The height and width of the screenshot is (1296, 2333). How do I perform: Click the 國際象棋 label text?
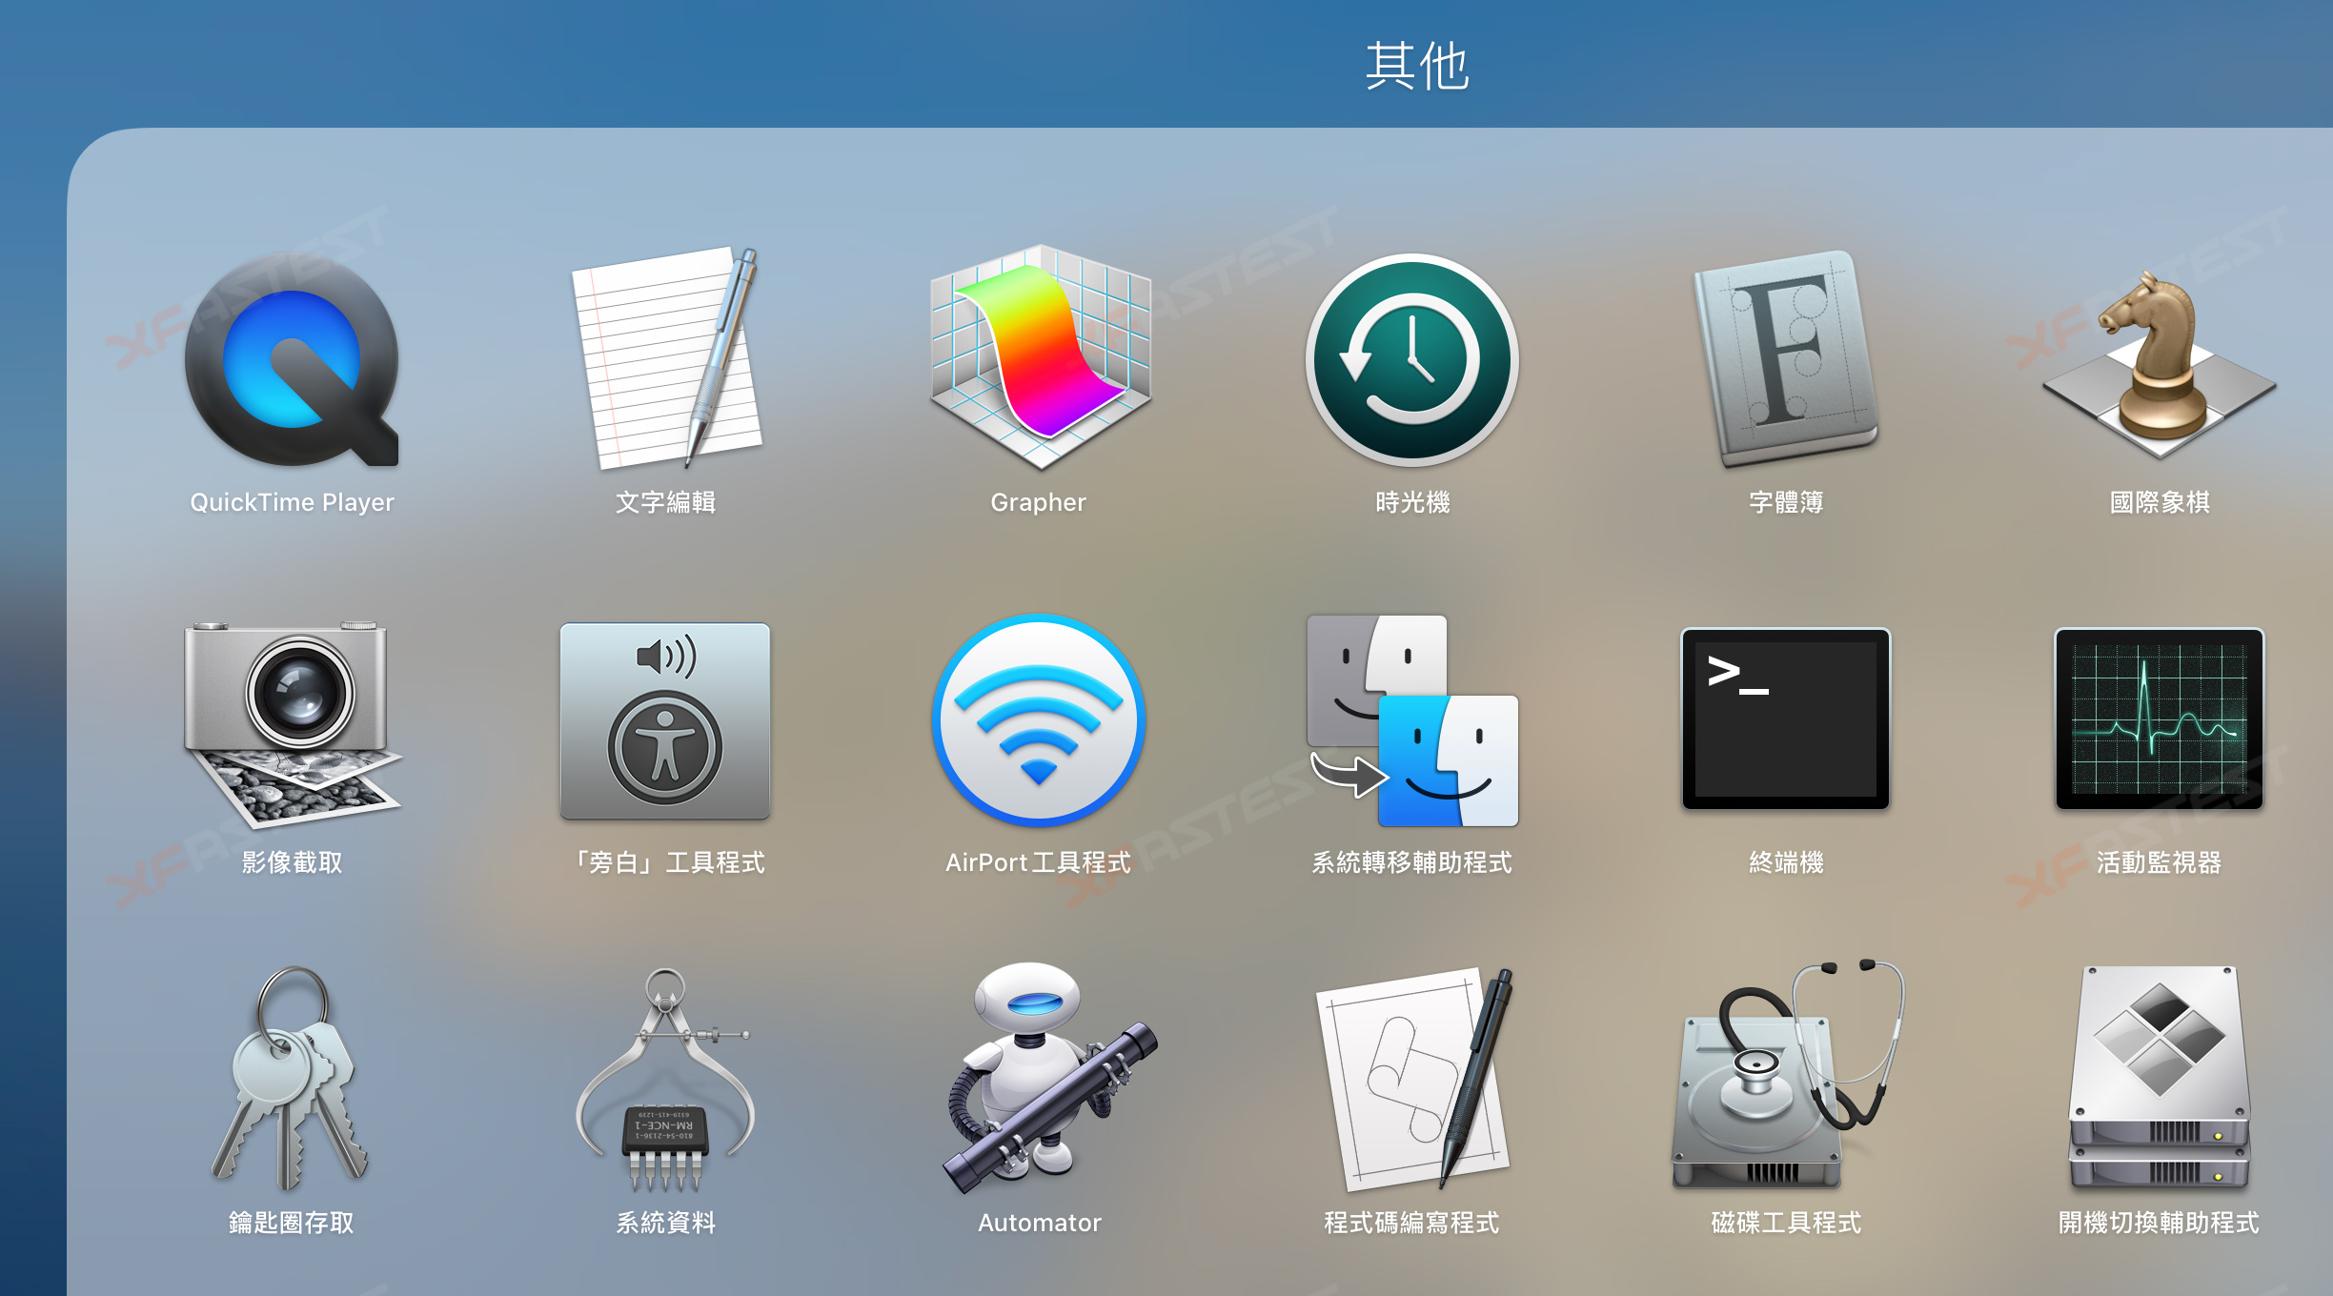2160,502
